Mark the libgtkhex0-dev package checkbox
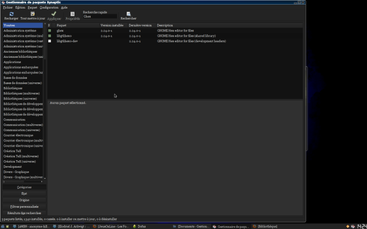Screen dimensions: 367x229 tap(50, 41)
